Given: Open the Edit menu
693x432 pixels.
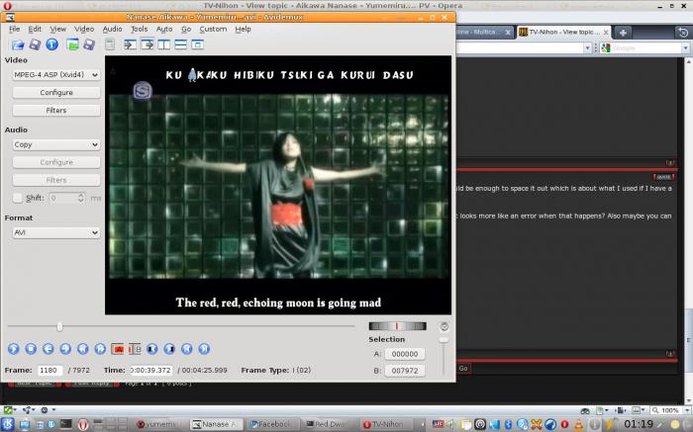Looking at the screenshot, I should 35,29.
